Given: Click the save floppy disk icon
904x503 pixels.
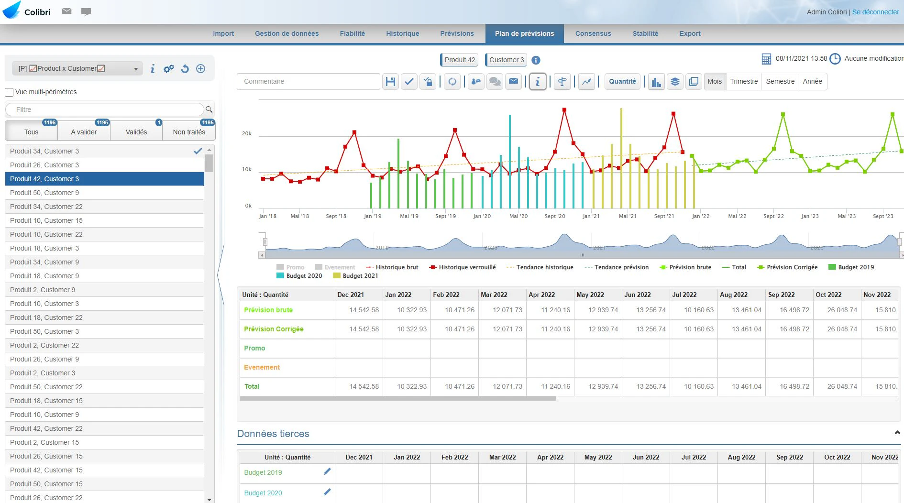Looking at the screenshot, I should pyautogui.click(x=391, y=82).
